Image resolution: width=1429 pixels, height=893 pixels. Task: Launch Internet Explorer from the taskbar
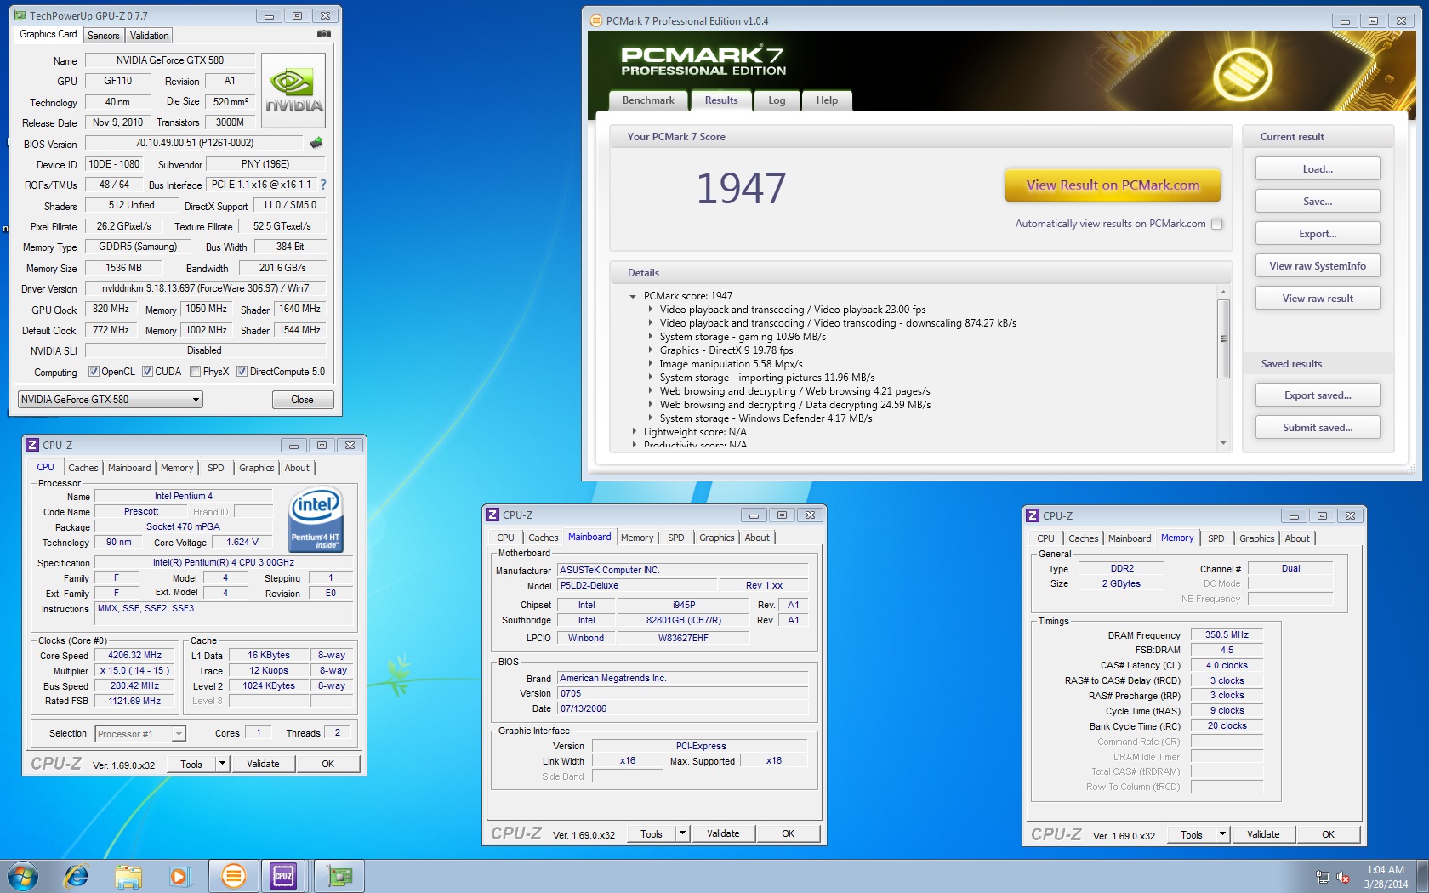[x=77, y=876]
